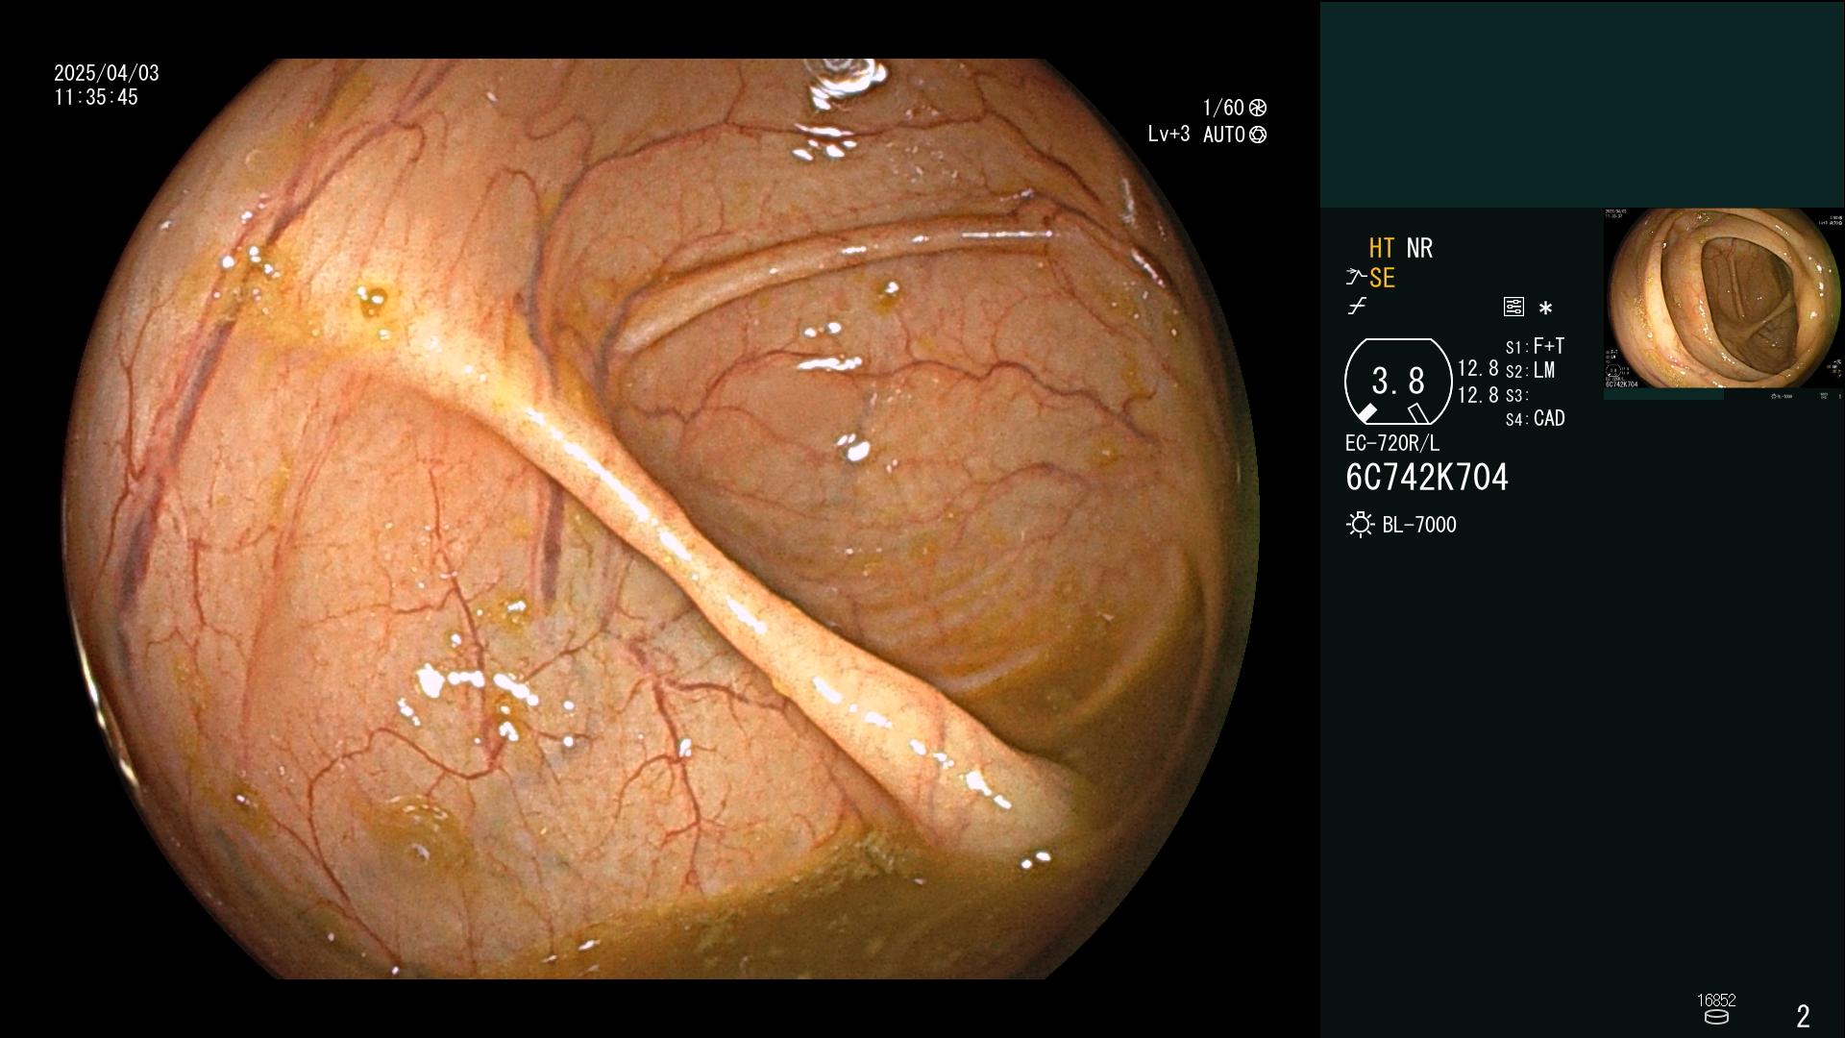Screen dimensions: 1845x1038
Task: Click the Lv+3 brightness level
Action: (x=1168, y=135)
